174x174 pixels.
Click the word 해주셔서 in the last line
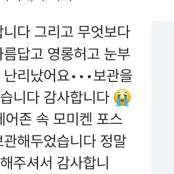point(26,163)
